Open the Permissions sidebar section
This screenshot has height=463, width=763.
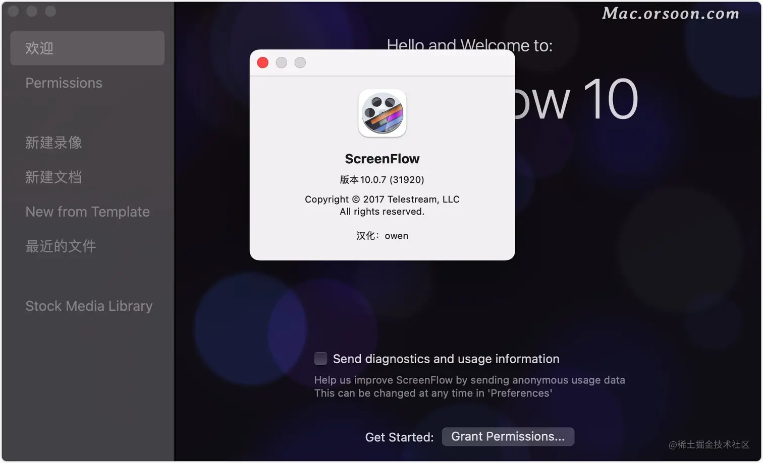(x=64, y=83)
